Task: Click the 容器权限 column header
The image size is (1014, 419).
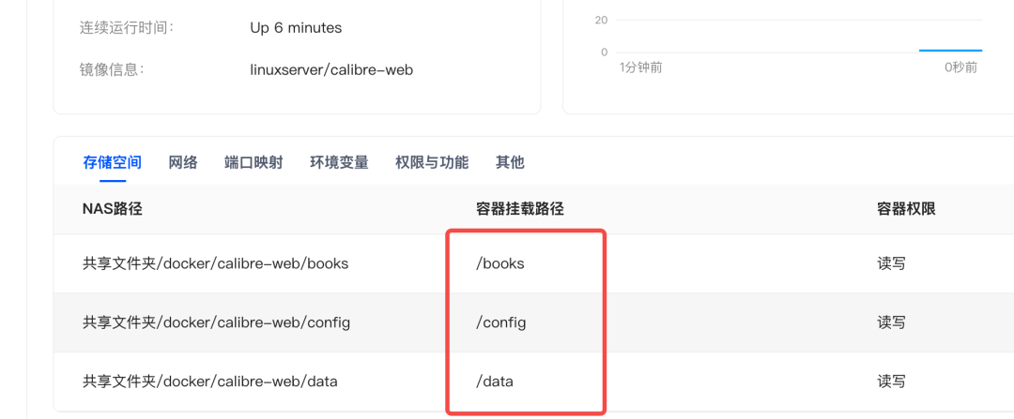Action: point(906,208)
